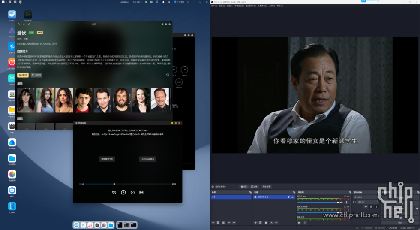Screen dimensions: 420x230
Task: Click the properties gear button above OBS scenes
Action: pyautogui.click(x=244, y=186)
